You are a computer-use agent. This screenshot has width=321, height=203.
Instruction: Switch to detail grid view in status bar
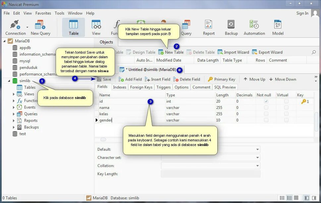click(x=296, y=198)
